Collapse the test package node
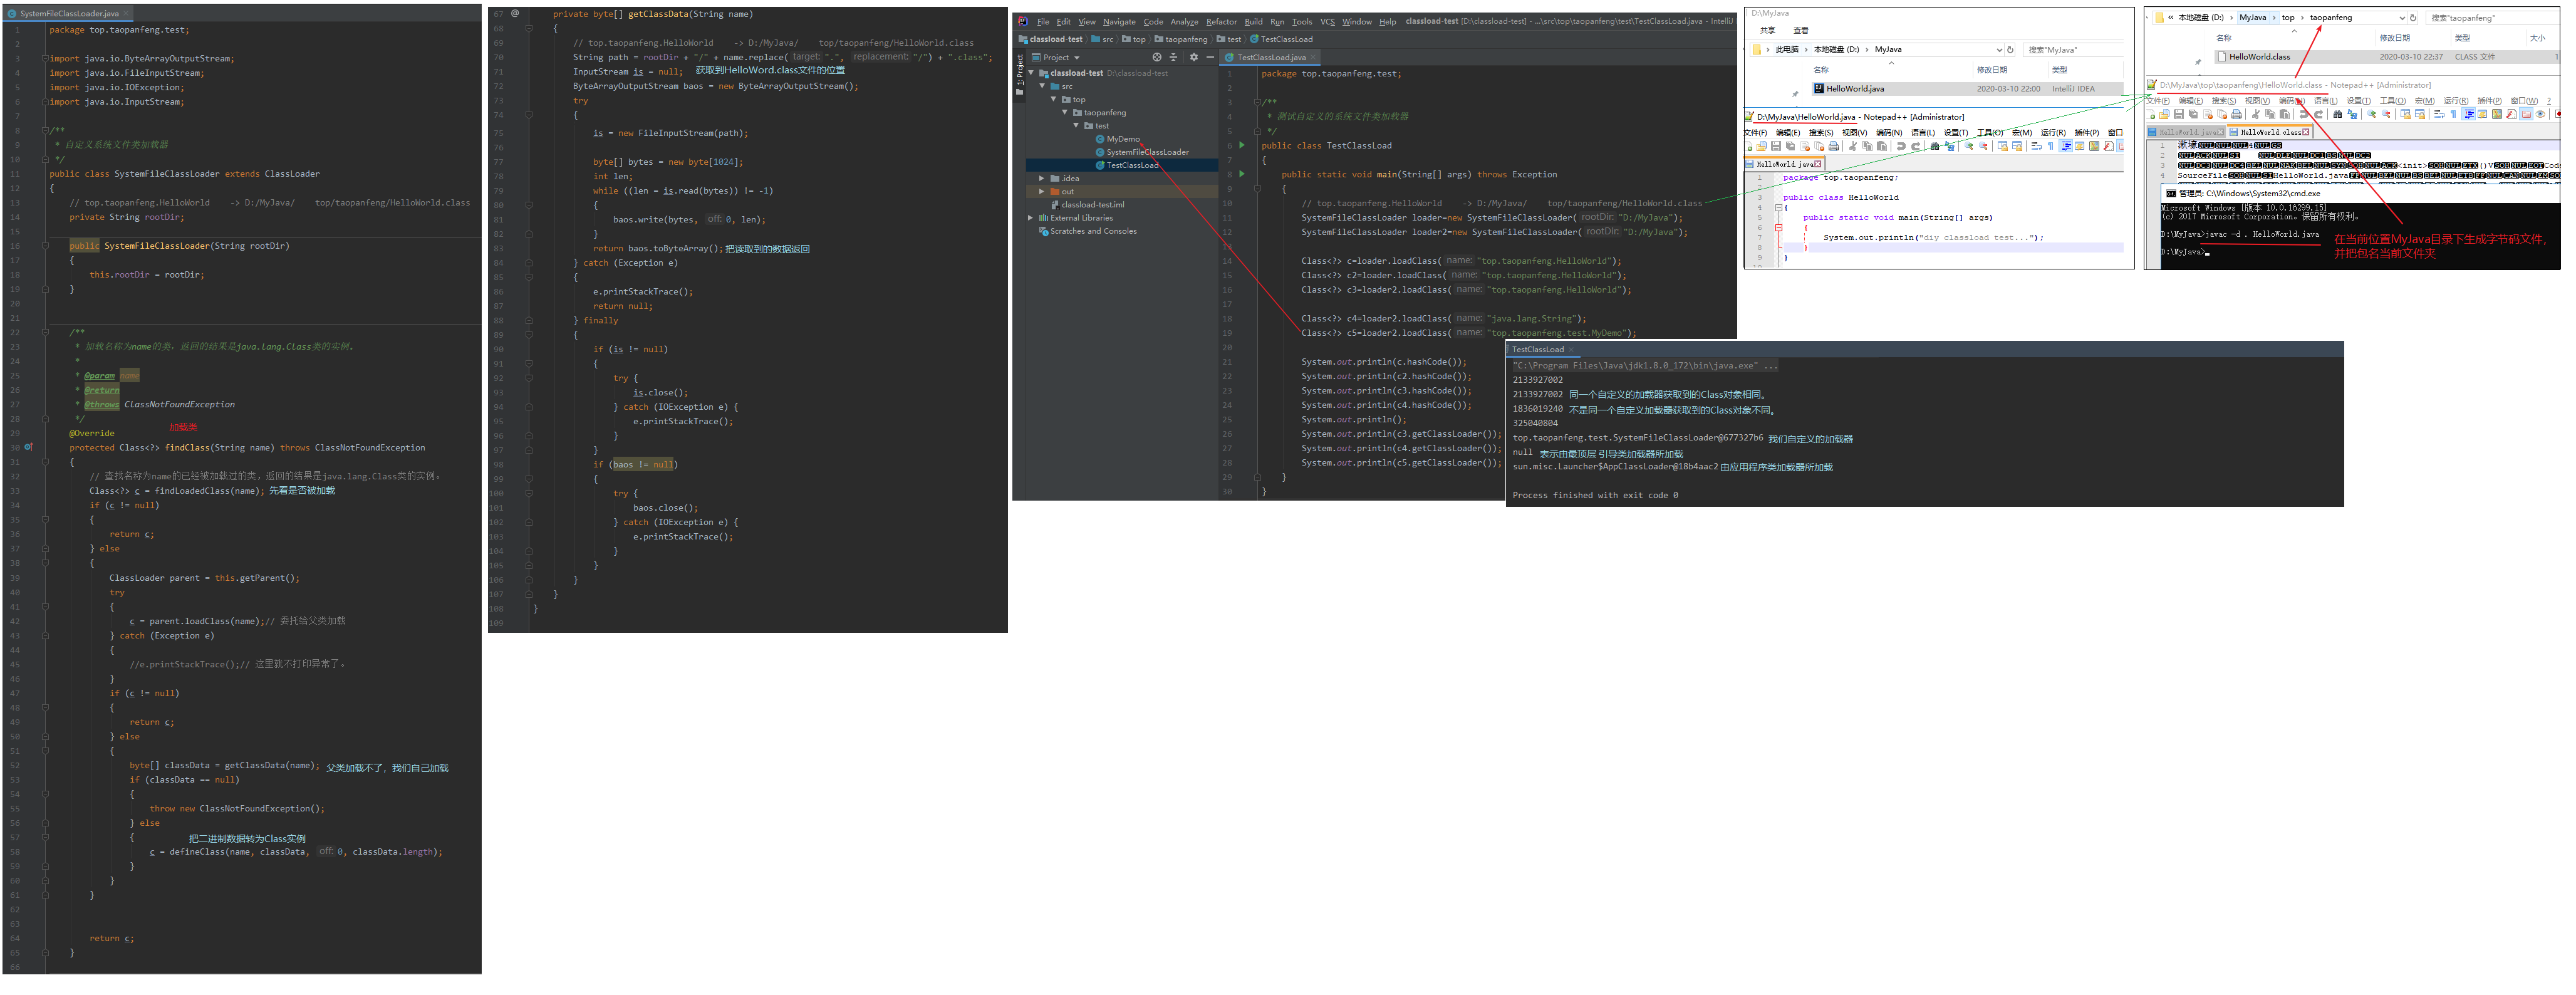This screenshot has height=995, width=2576. click(1076, 125)
